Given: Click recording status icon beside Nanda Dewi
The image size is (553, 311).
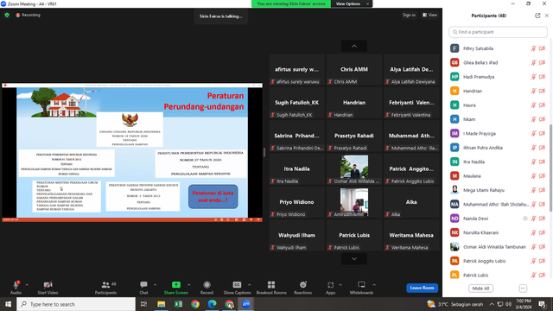Looking at the screenshot, I should (525, 219).
